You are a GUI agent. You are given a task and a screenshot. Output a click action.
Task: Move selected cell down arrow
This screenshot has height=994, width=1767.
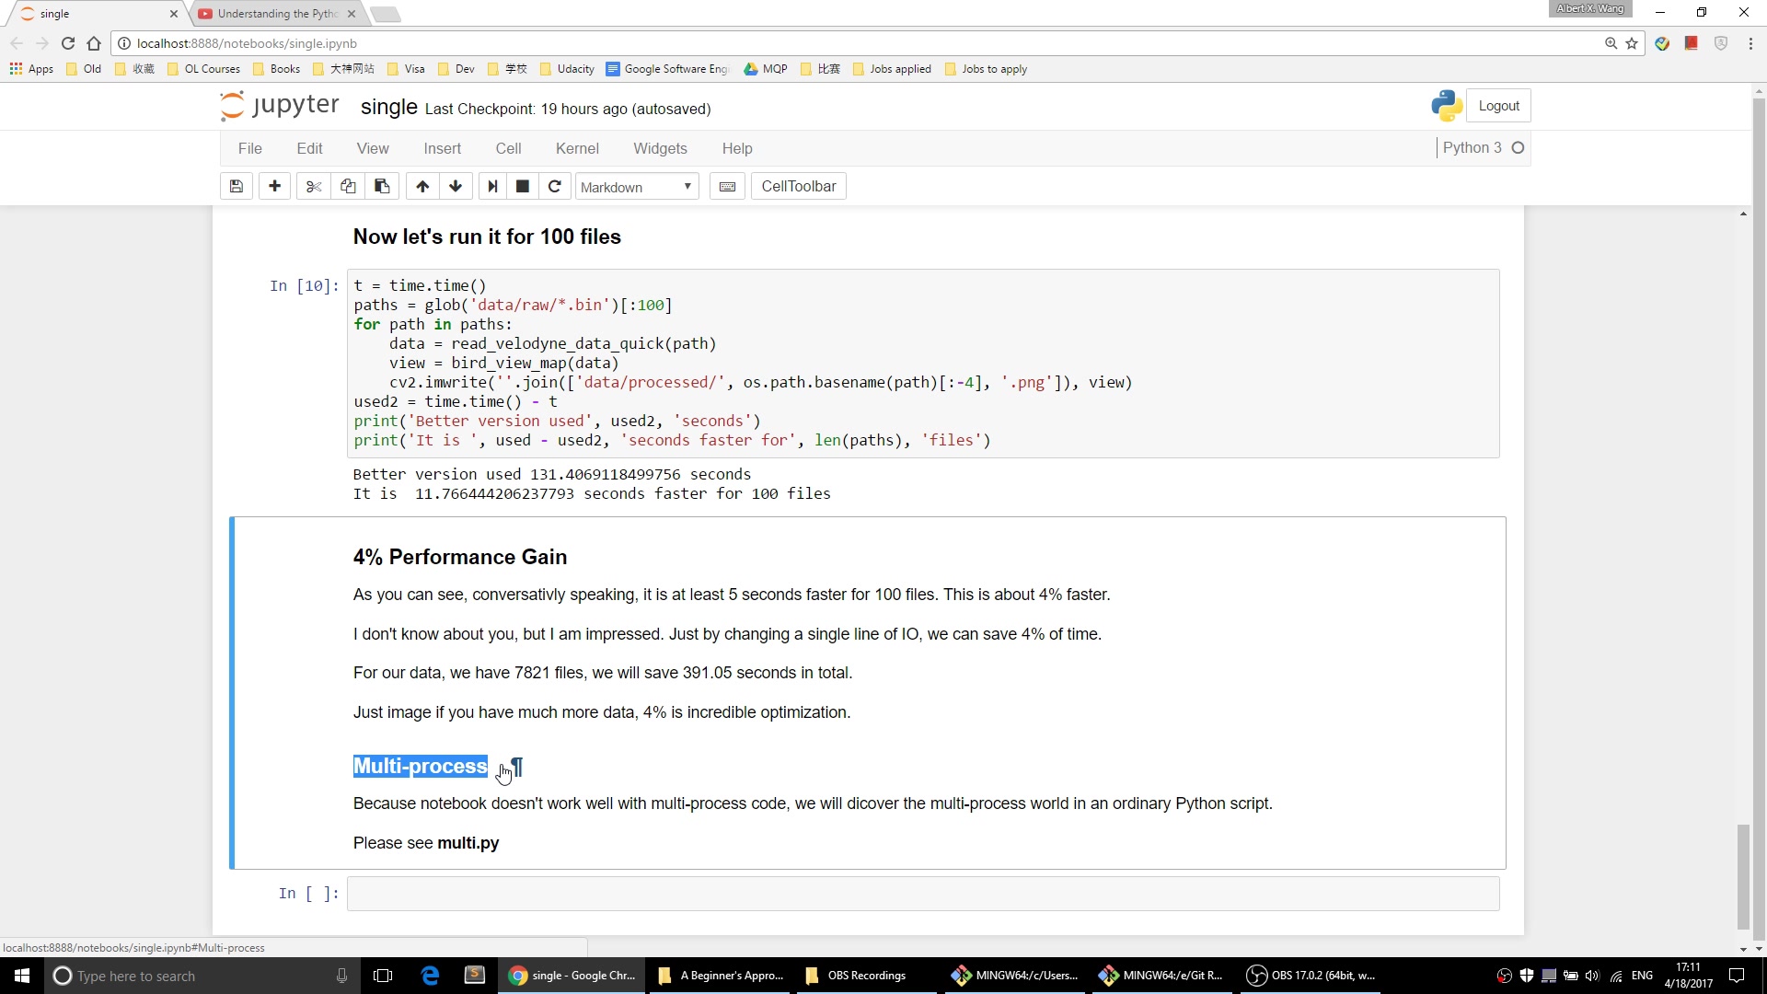click(456, 187)
